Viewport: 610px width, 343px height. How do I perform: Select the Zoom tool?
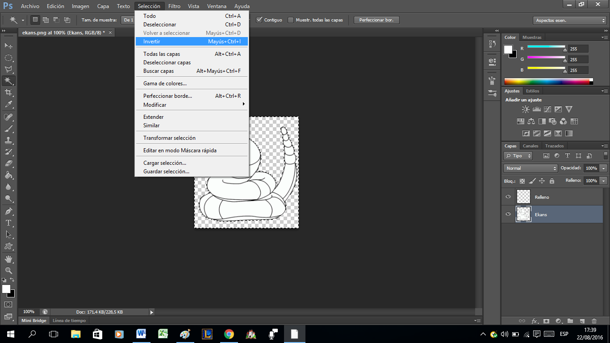coord(8,271)
